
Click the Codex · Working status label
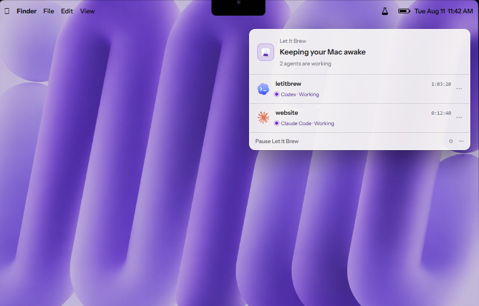pyautogui.click(x=300, y=94)
